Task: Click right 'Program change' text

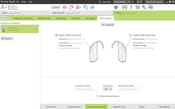Action: pos(65,46)
